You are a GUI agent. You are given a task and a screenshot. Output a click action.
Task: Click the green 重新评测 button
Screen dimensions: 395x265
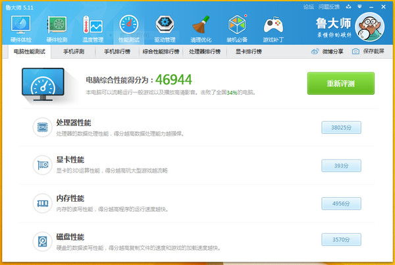[x=341, y=84]
